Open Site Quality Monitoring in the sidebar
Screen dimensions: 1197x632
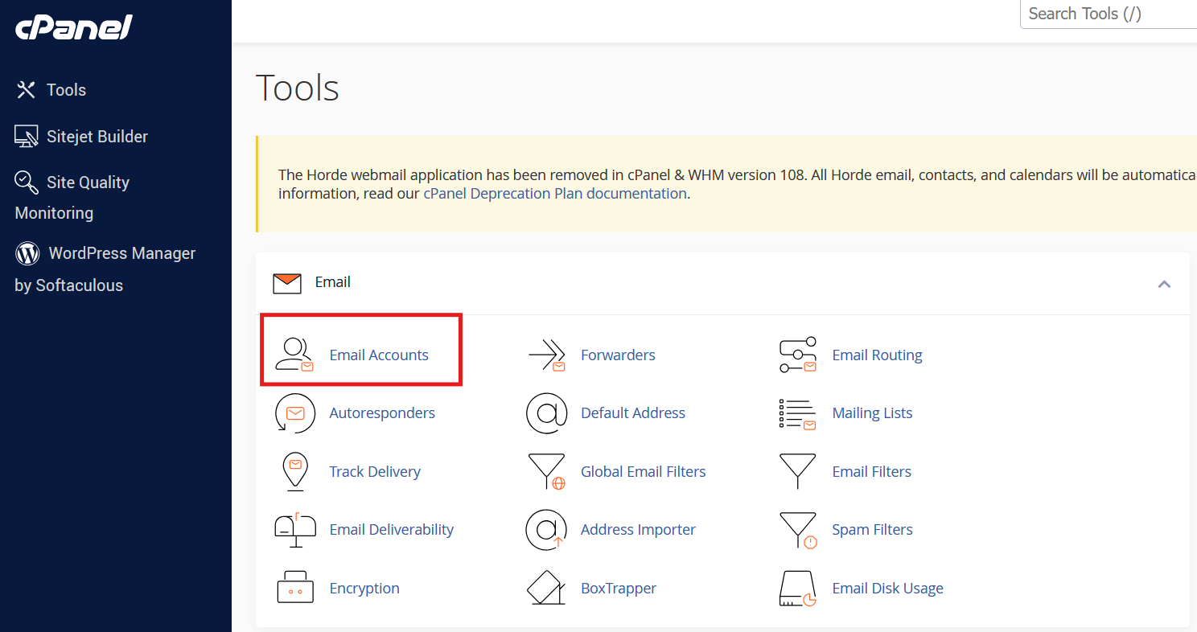click(x=72, y=197)
